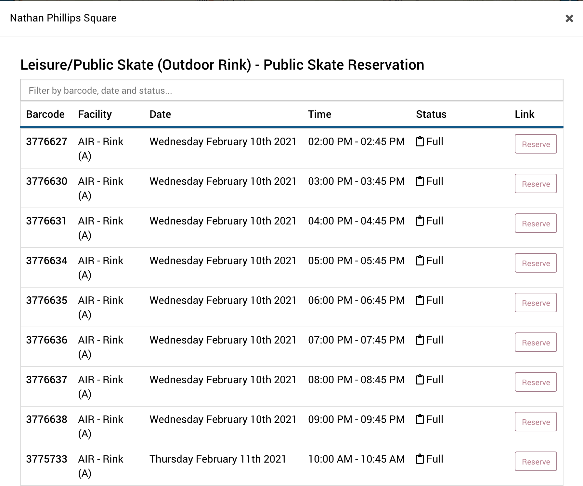This screenshot has width=583, height=486.
Task: Select barcode 3775733
Action: click(x=46, y=459)
